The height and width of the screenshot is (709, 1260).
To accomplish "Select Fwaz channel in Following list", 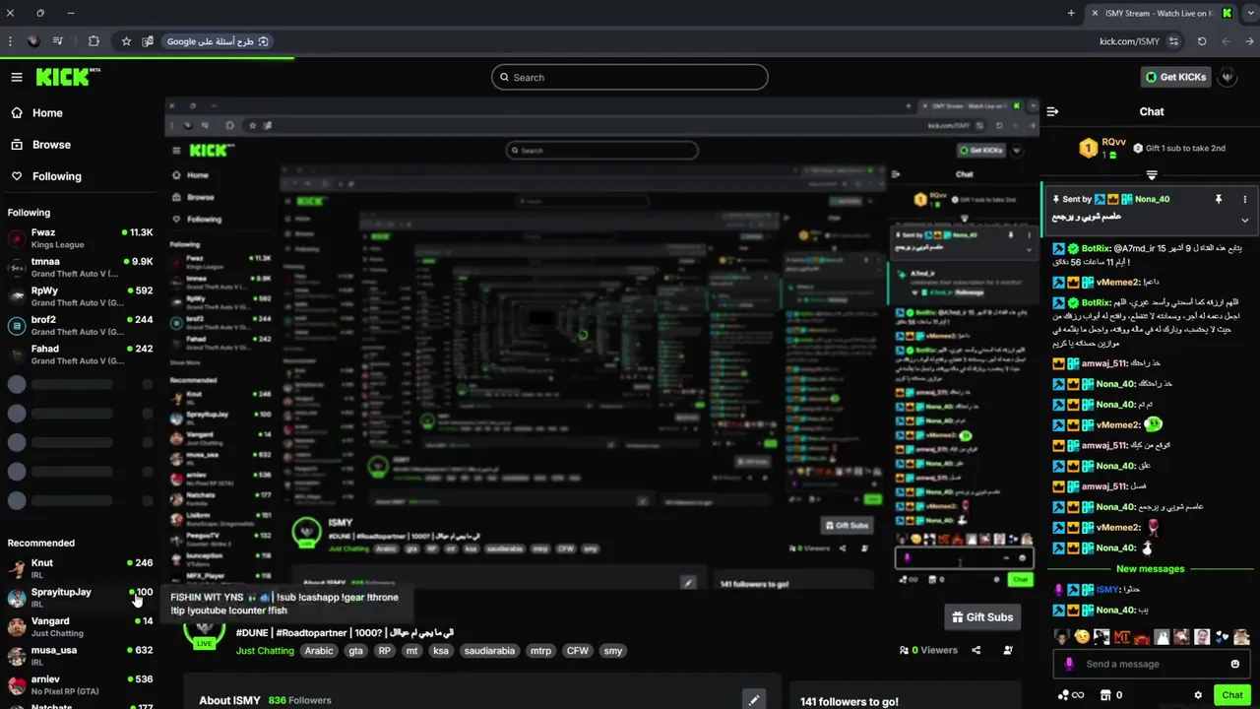I will 80,237.
